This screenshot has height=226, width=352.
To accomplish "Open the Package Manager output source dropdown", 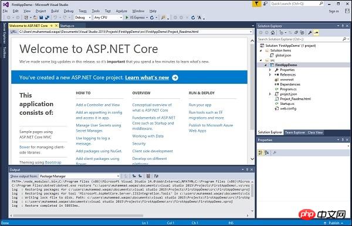I will [119, 176].
